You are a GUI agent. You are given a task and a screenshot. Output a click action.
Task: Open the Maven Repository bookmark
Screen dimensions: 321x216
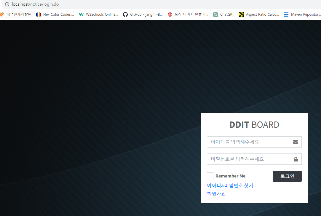302,14
